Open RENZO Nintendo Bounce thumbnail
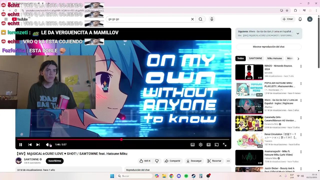320x180 pixels. (249, 72)
